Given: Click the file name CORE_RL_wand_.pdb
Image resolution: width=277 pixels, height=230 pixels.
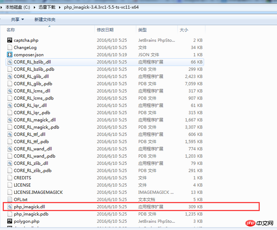Looking at the screenshot, I should coord(35,156).
